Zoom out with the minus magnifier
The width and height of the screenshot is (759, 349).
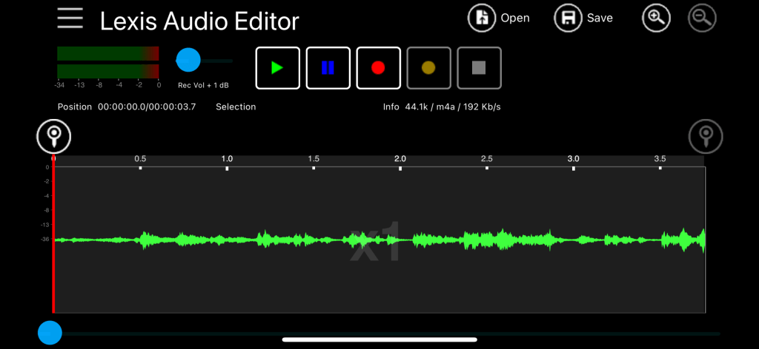[x=702, y=18]
